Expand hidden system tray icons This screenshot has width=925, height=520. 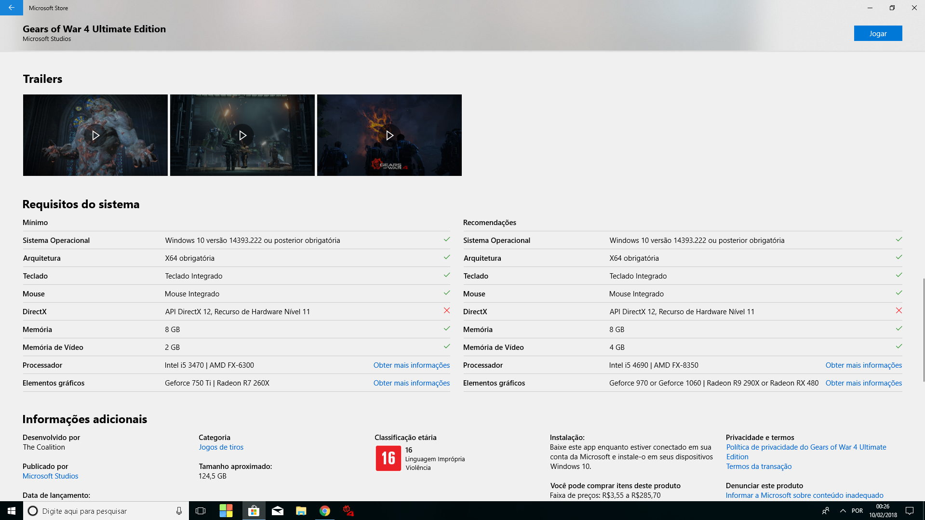[843, 511]
